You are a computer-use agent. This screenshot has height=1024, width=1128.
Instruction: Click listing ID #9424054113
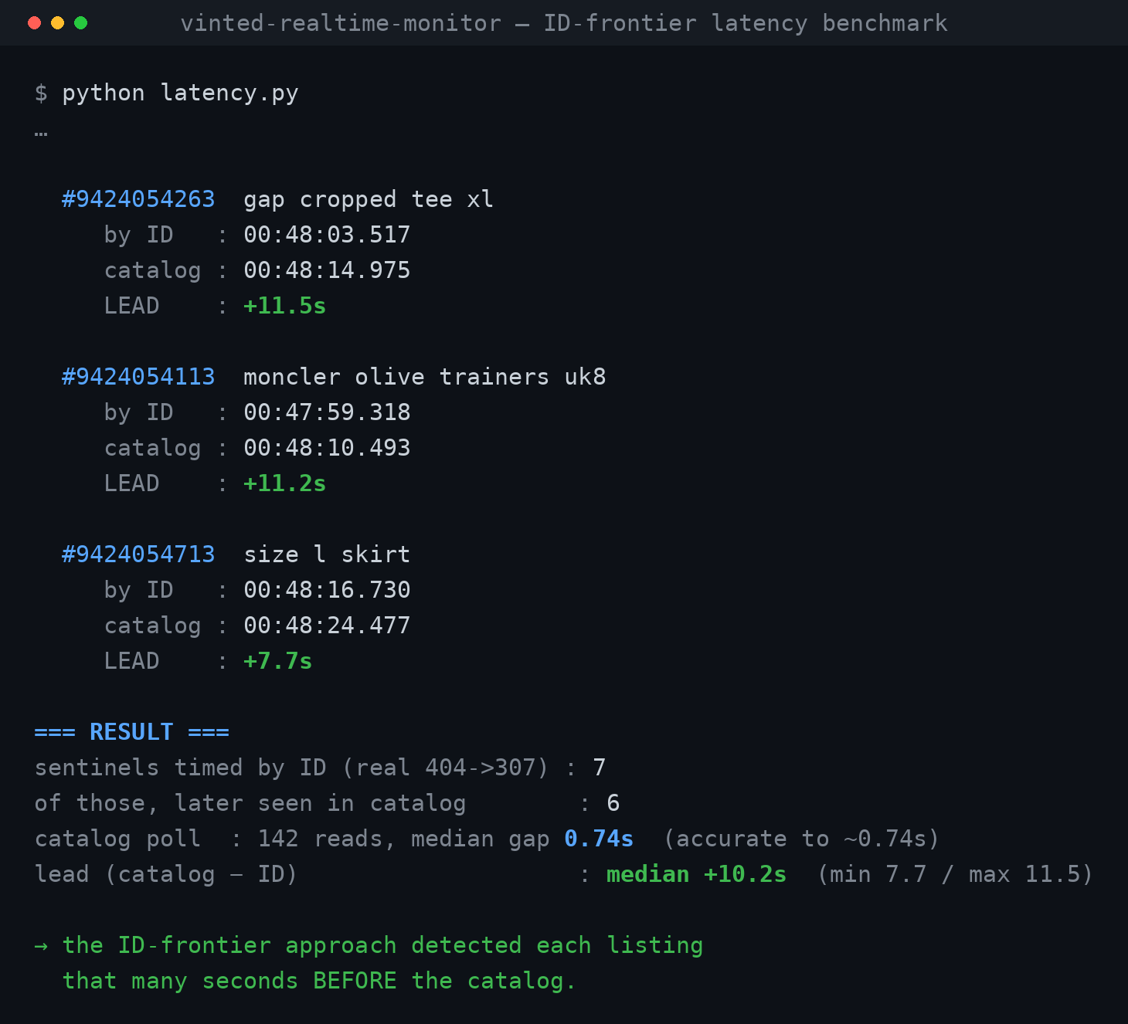click(x=138, y=377)
